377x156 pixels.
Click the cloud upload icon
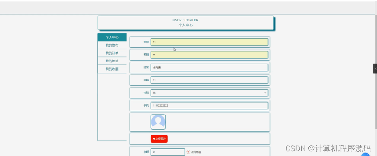click(154, 139)
